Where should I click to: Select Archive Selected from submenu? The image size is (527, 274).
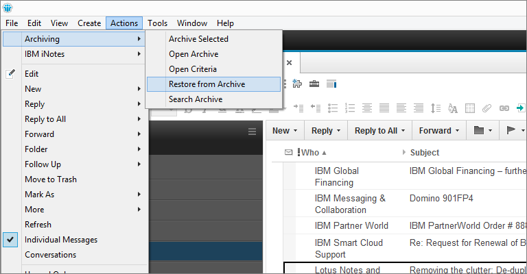coord(213,39)
